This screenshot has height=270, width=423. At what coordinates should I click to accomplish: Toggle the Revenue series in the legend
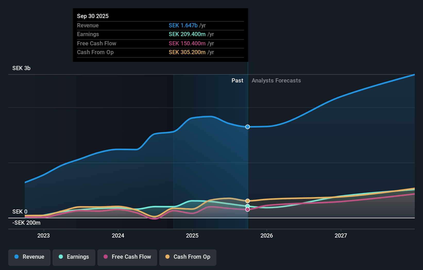coord(29,257)
